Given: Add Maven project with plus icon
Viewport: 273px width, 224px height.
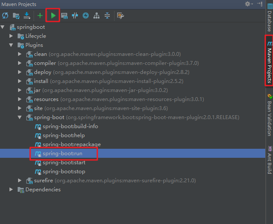Looking at the screenshot, I should (40, 15).
